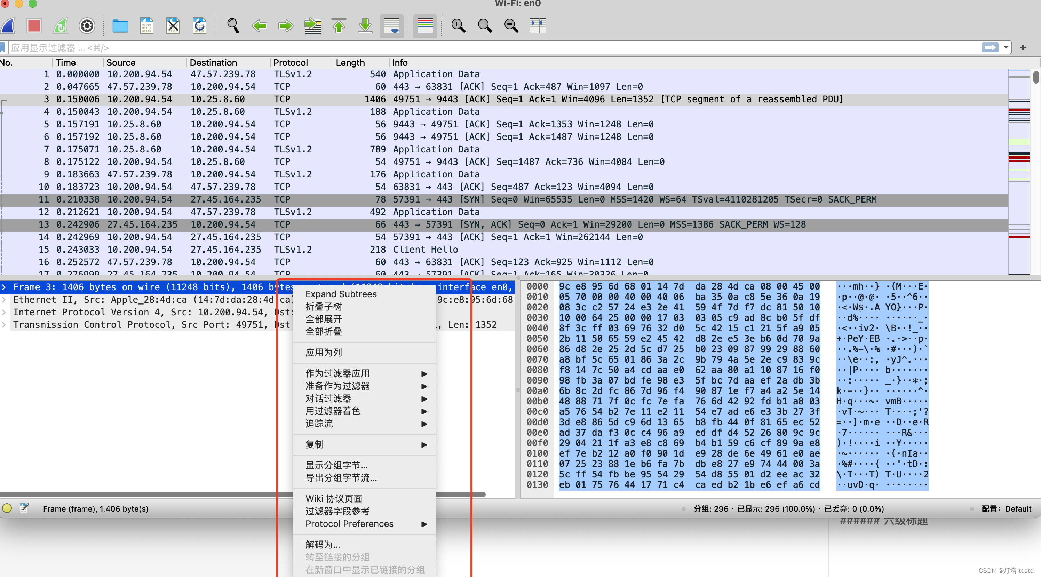Click the packet minimap intelligent scrollbar
The image size is (1041, 577).
[x=1019, y=172]
